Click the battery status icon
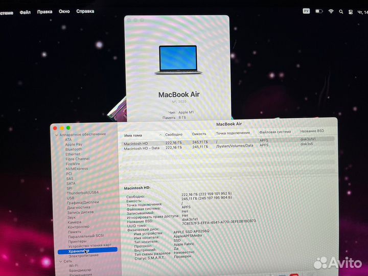This screenshot has width=368, height=276. (319, 11)
